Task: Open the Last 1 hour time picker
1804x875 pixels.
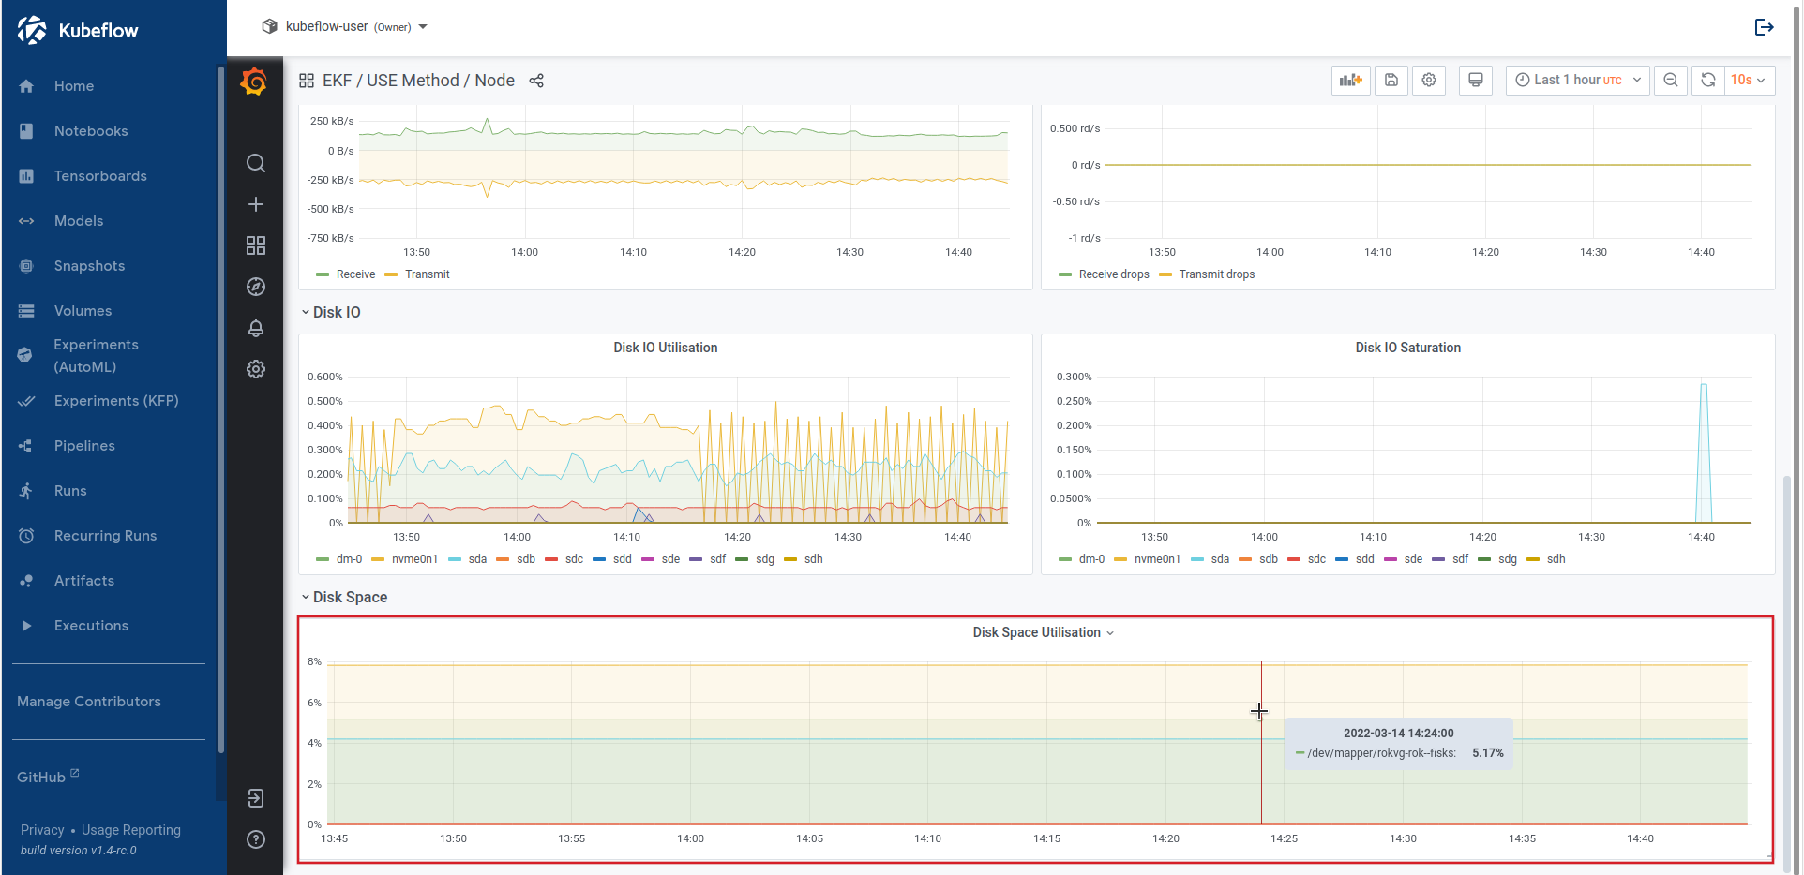Action: coord(1578,81)
